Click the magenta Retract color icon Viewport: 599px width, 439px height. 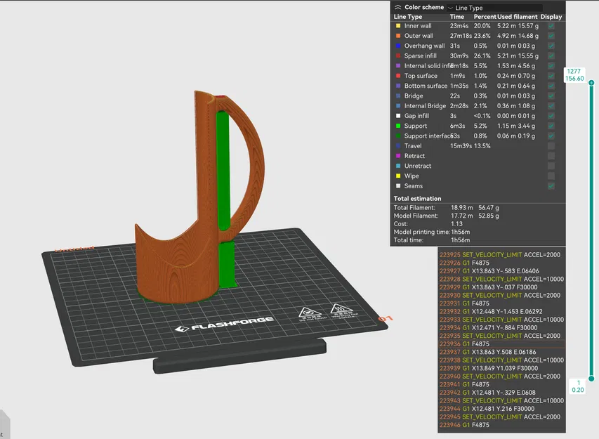tap(398, 156)
